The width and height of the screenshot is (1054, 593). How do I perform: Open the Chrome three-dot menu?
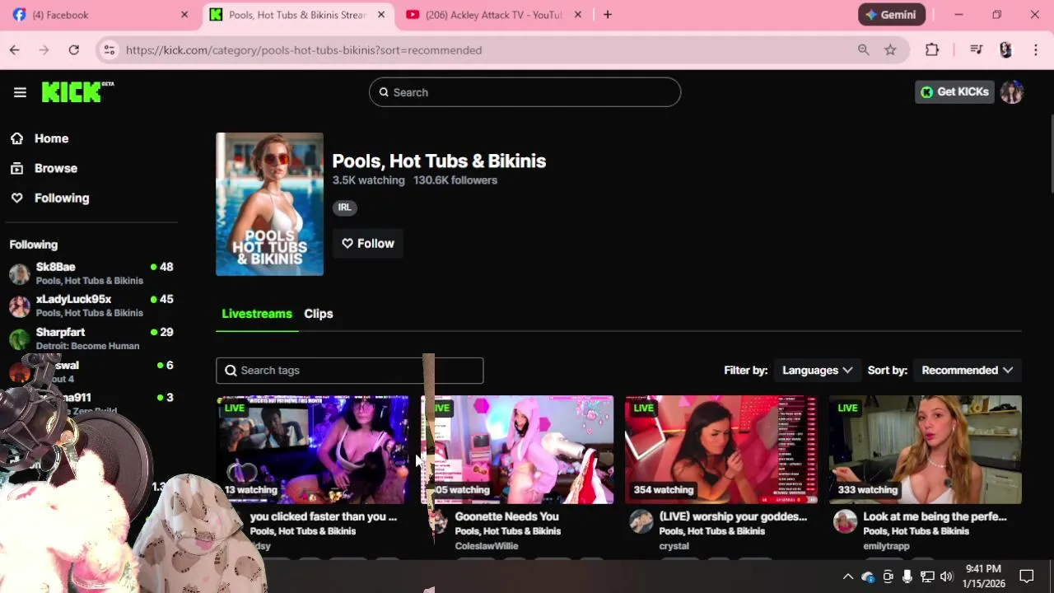point(1036,50)
